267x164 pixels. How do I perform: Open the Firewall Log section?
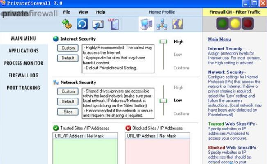click(x=23, y=75)
